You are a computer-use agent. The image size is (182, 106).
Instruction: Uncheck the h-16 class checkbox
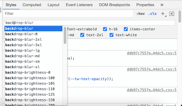click(x=105, y=29)
